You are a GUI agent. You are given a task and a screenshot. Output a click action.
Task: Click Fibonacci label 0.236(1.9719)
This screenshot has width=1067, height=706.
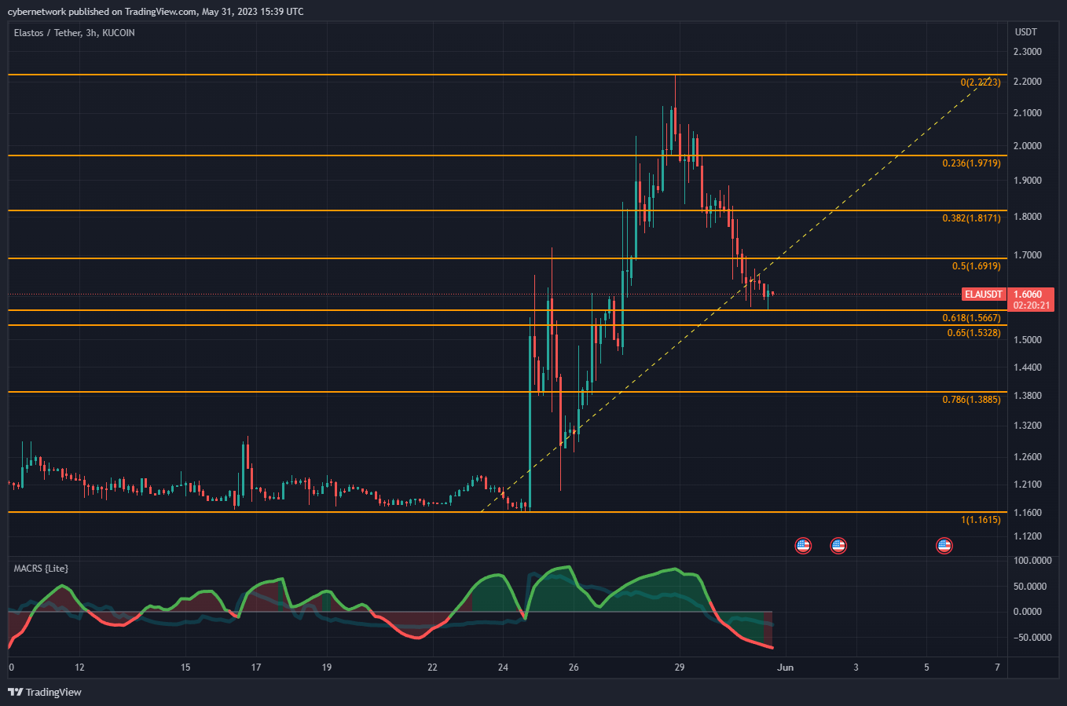pyautogui.click(x=972, y=163)
